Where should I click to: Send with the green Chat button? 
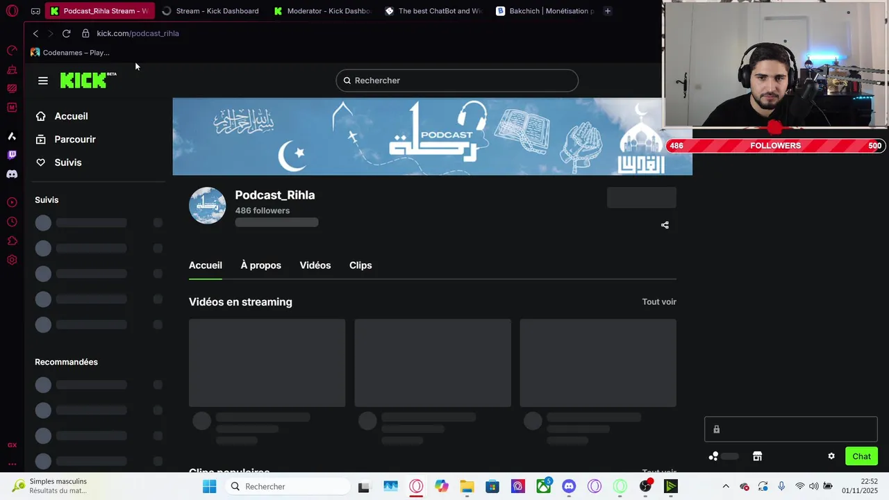coord(861,456)
